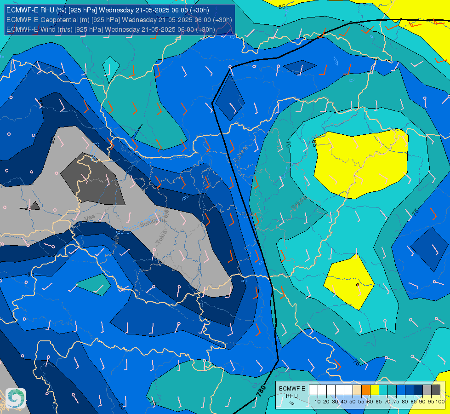This screenshot has height=414, width=450.
Task: Click the '90' contour label by the gray area
Action: pos(52,140)
